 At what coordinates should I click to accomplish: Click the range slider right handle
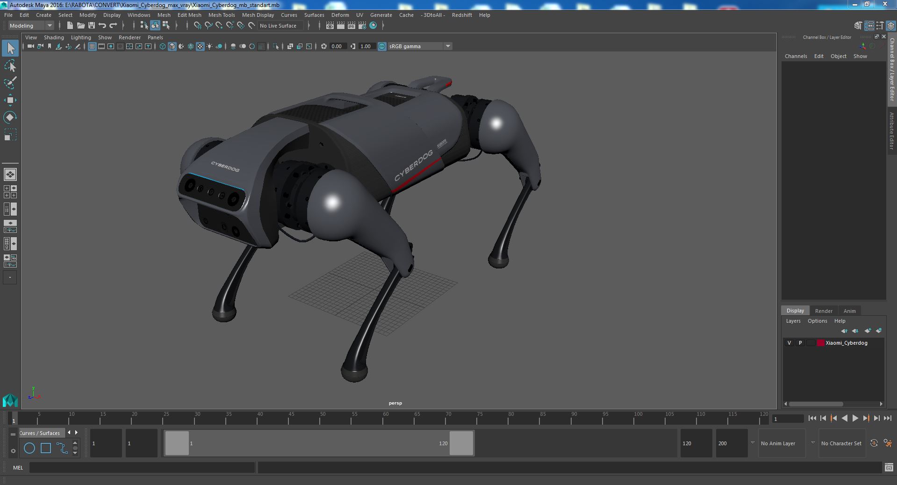[x=461, y=443]
